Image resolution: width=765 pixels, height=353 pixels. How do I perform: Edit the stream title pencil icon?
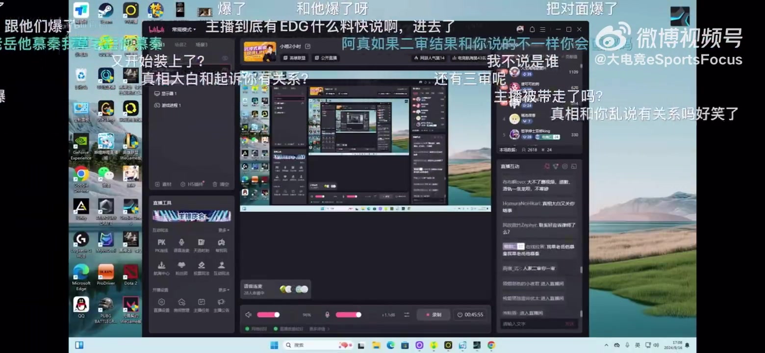point(308,46)
